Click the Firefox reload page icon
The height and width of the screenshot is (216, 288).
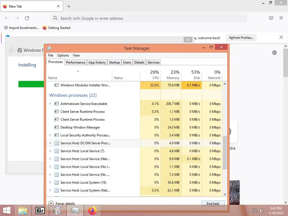27,18
